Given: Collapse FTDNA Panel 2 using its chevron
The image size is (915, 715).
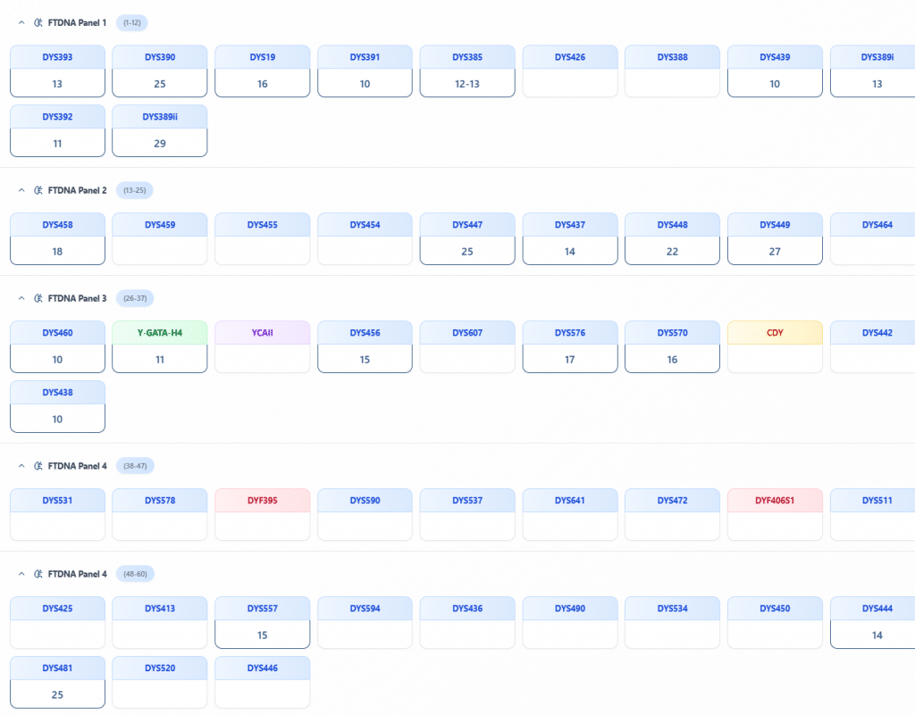Looking at the screenshot, I should point(21,190).
